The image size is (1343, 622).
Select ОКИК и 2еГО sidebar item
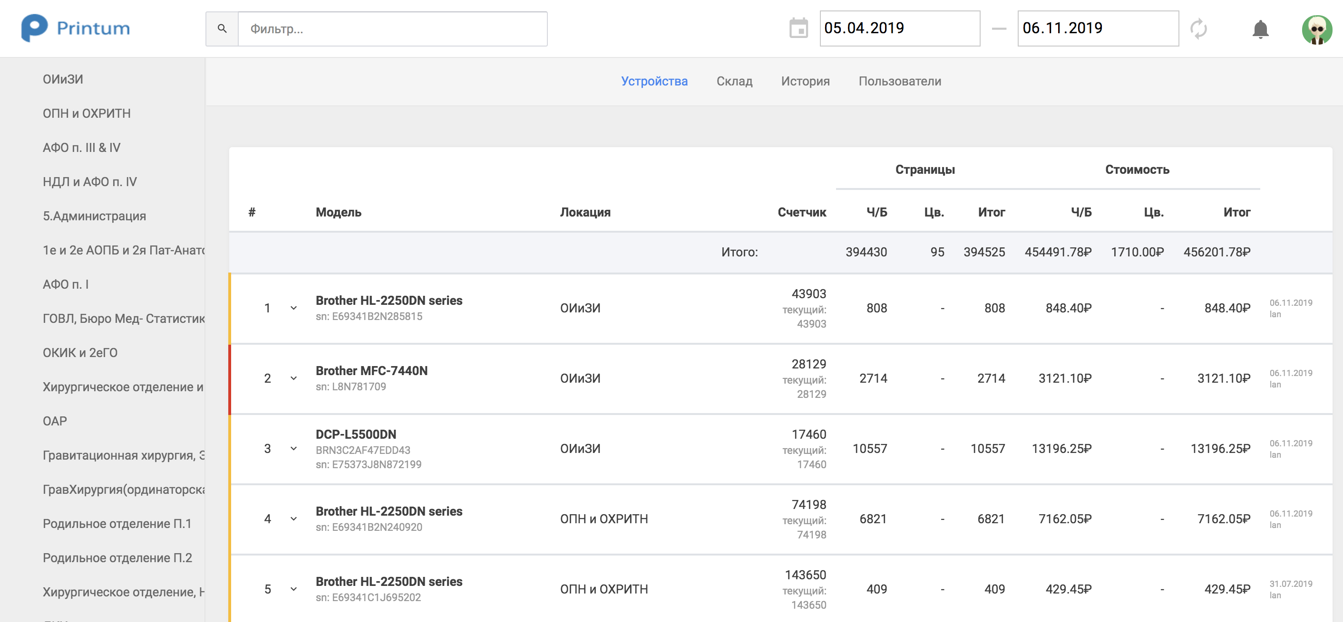click(x=80, y=353)
